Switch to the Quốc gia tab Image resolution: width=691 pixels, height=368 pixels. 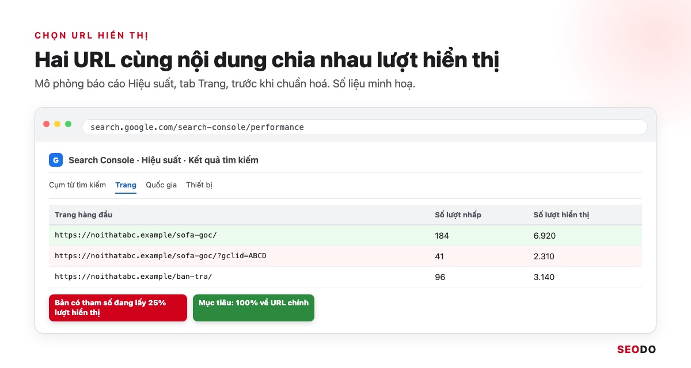click(x=161, y=185)
